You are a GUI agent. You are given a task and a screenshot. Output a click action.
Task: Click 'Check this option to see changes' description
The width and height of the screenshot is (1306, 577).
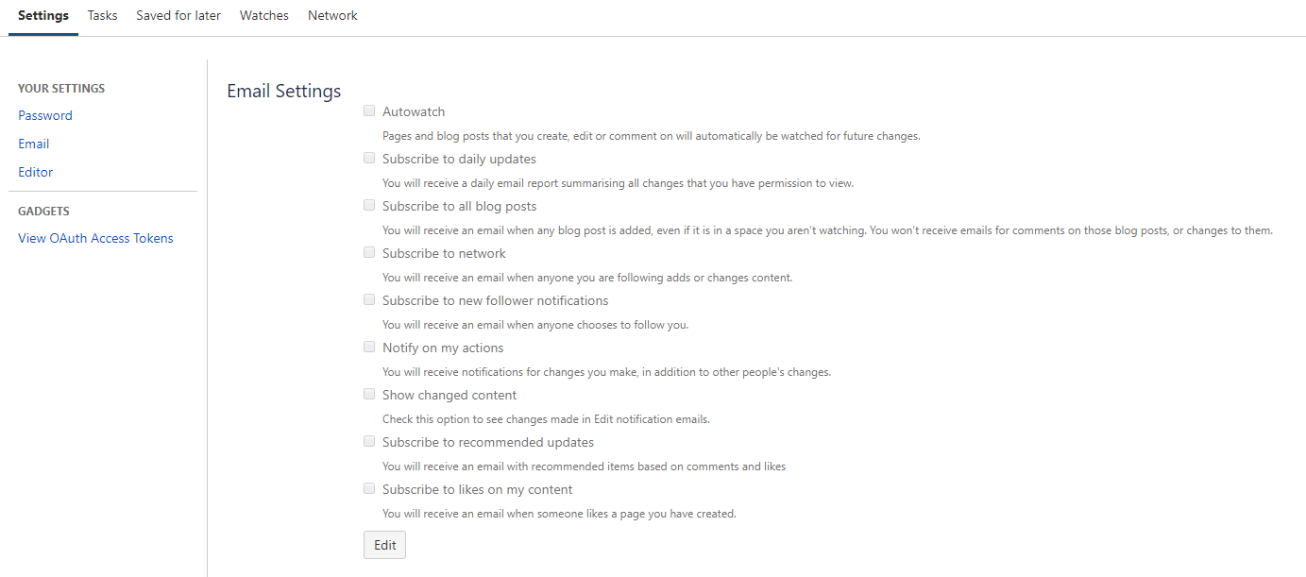pyautogui.click(x=546, y=419)
